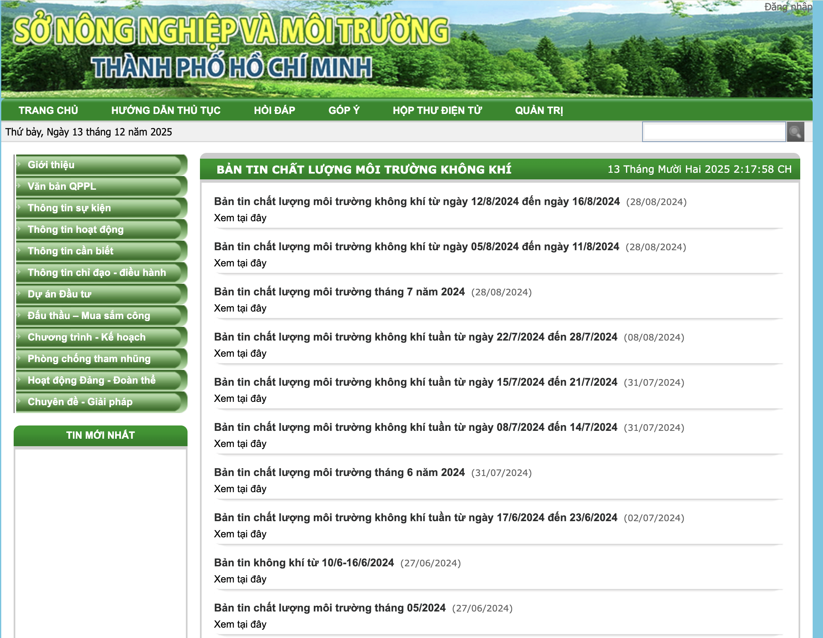Open HỘP THƯ ĐIỆN TỬ page
Viewport: 823px width, 638px height.
point(437,110)
